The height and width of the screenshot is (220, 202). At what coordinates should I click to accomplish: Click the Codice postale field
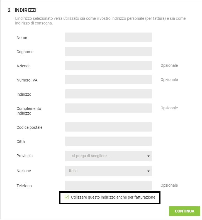108,127
